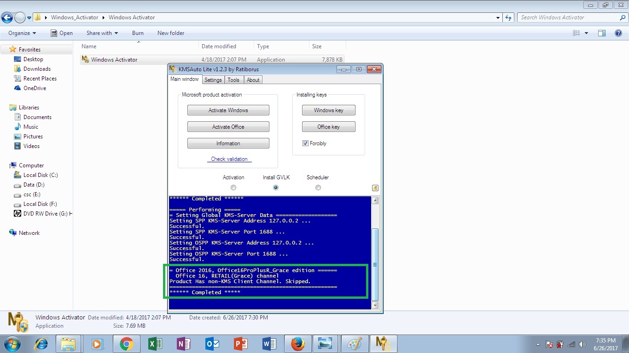The image size is (629, 353).
Task: Launch Outlook from the taskbar
Action: [212, 344]
